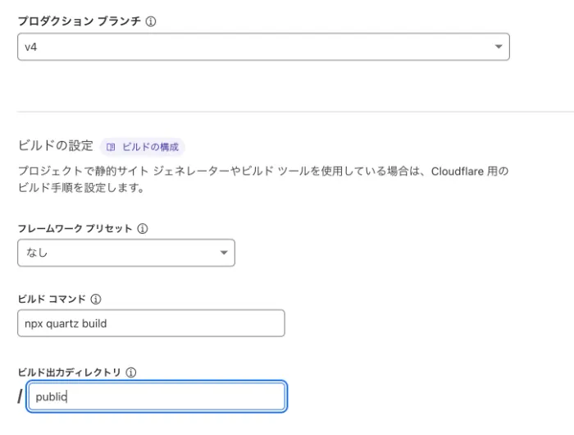Click the arrow on the v4 dropdown
The image size is (574, 435).
498,48
